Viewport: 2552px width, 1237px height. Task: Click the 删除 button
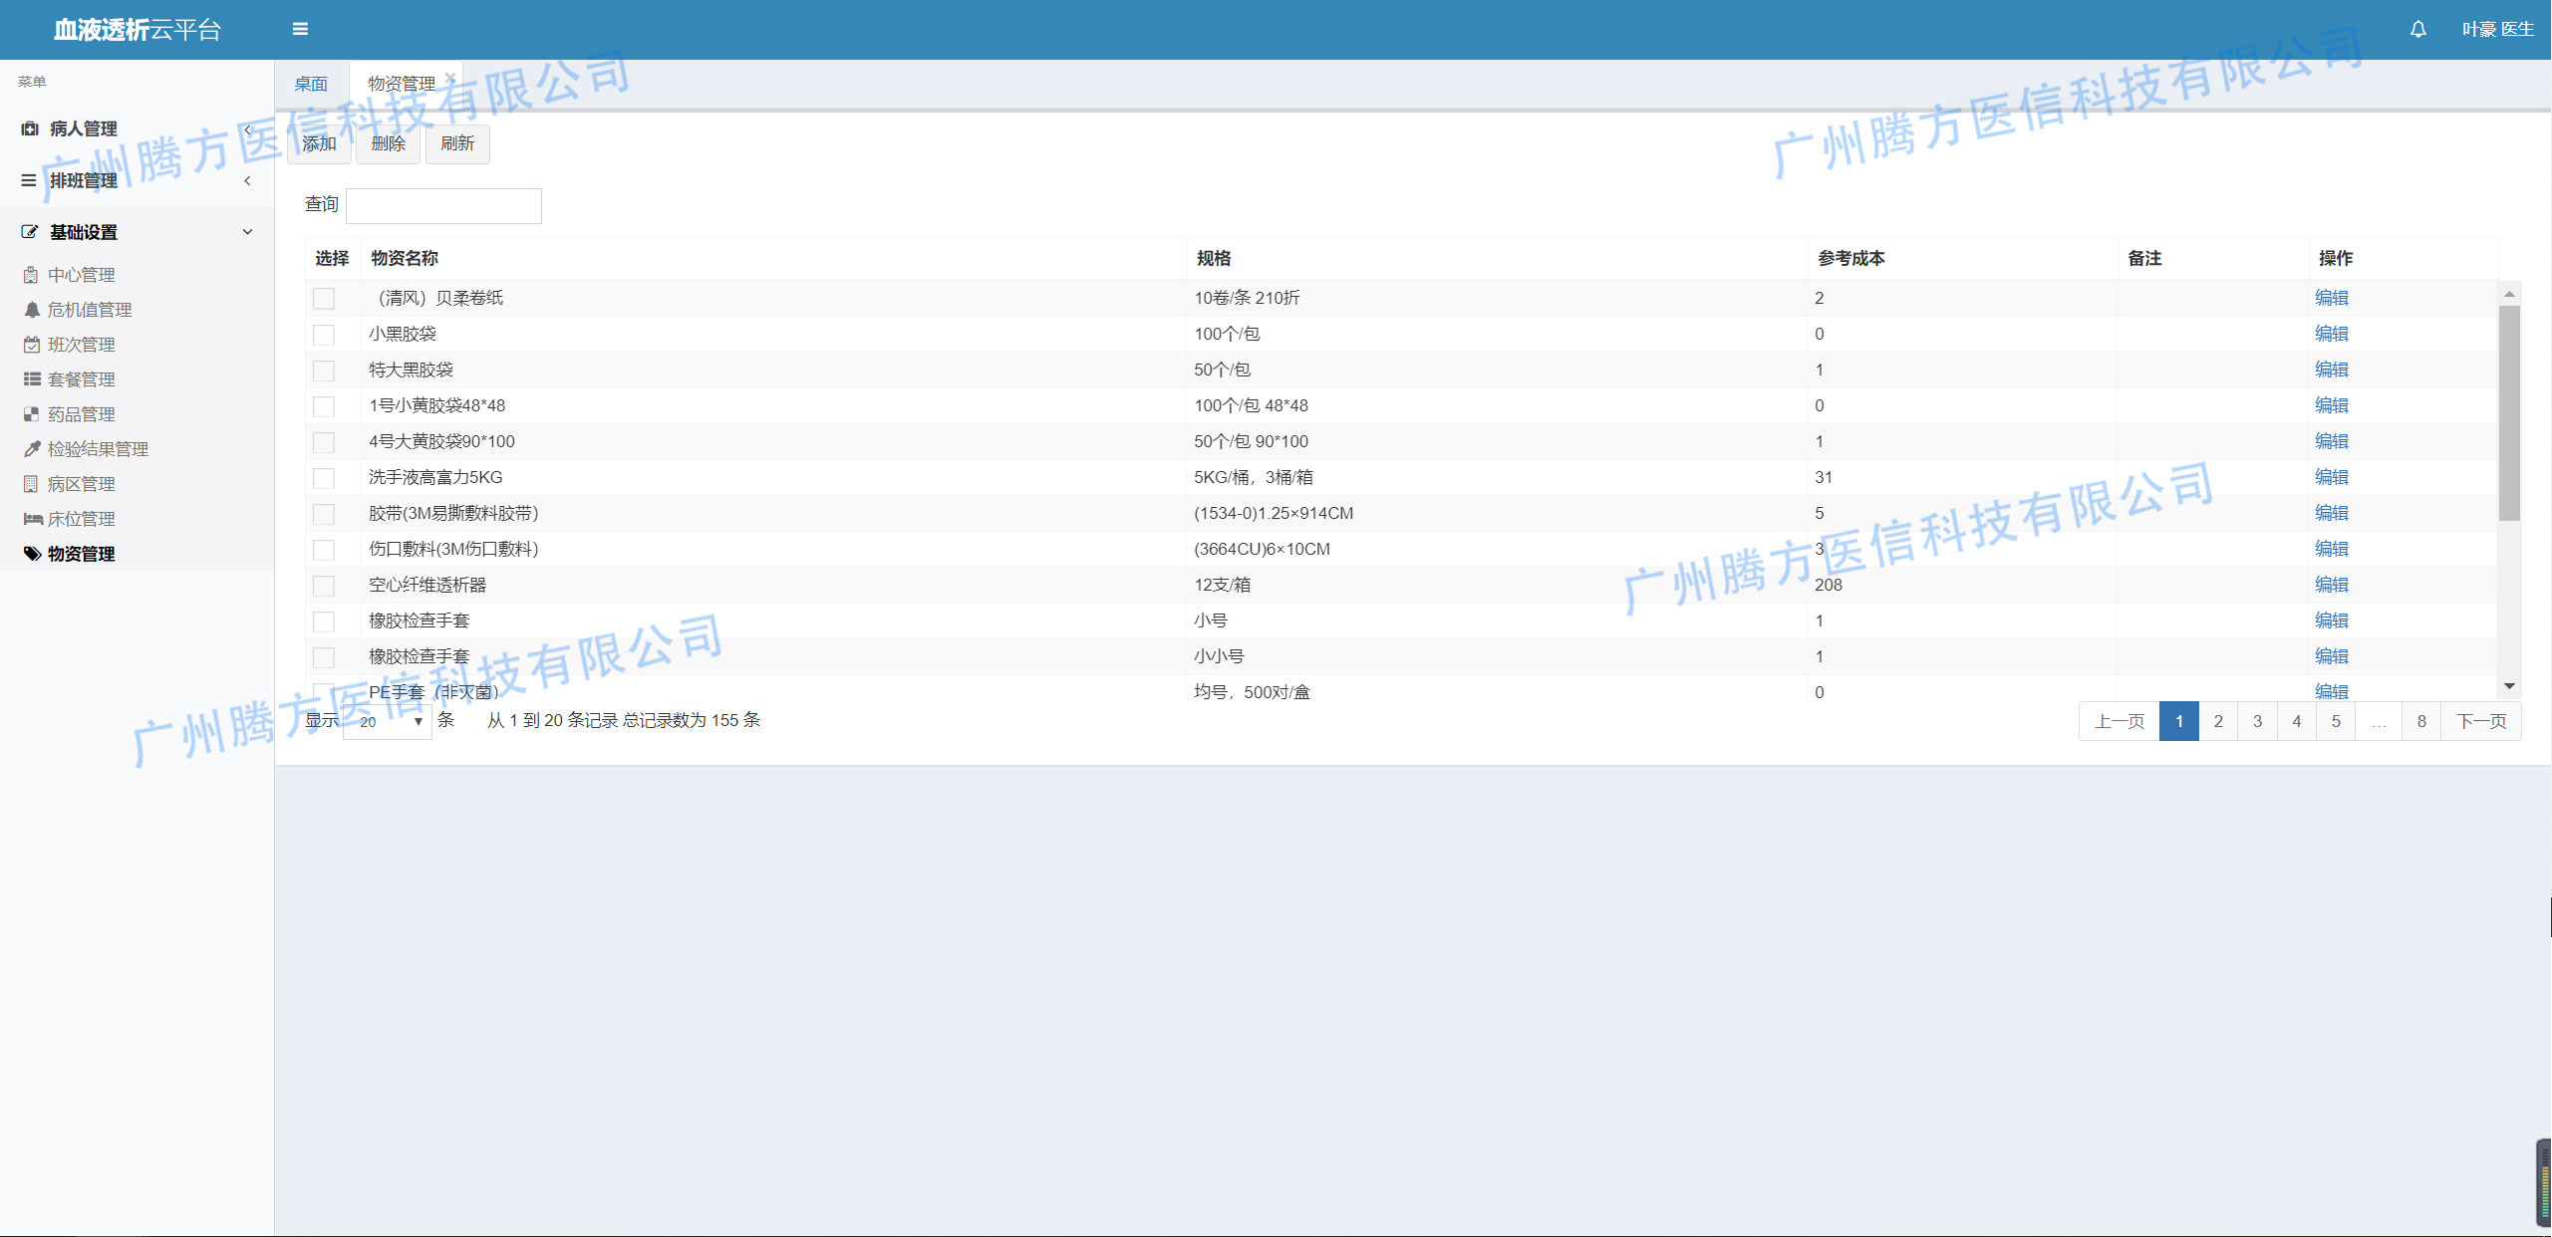click(x=388, y=143)
